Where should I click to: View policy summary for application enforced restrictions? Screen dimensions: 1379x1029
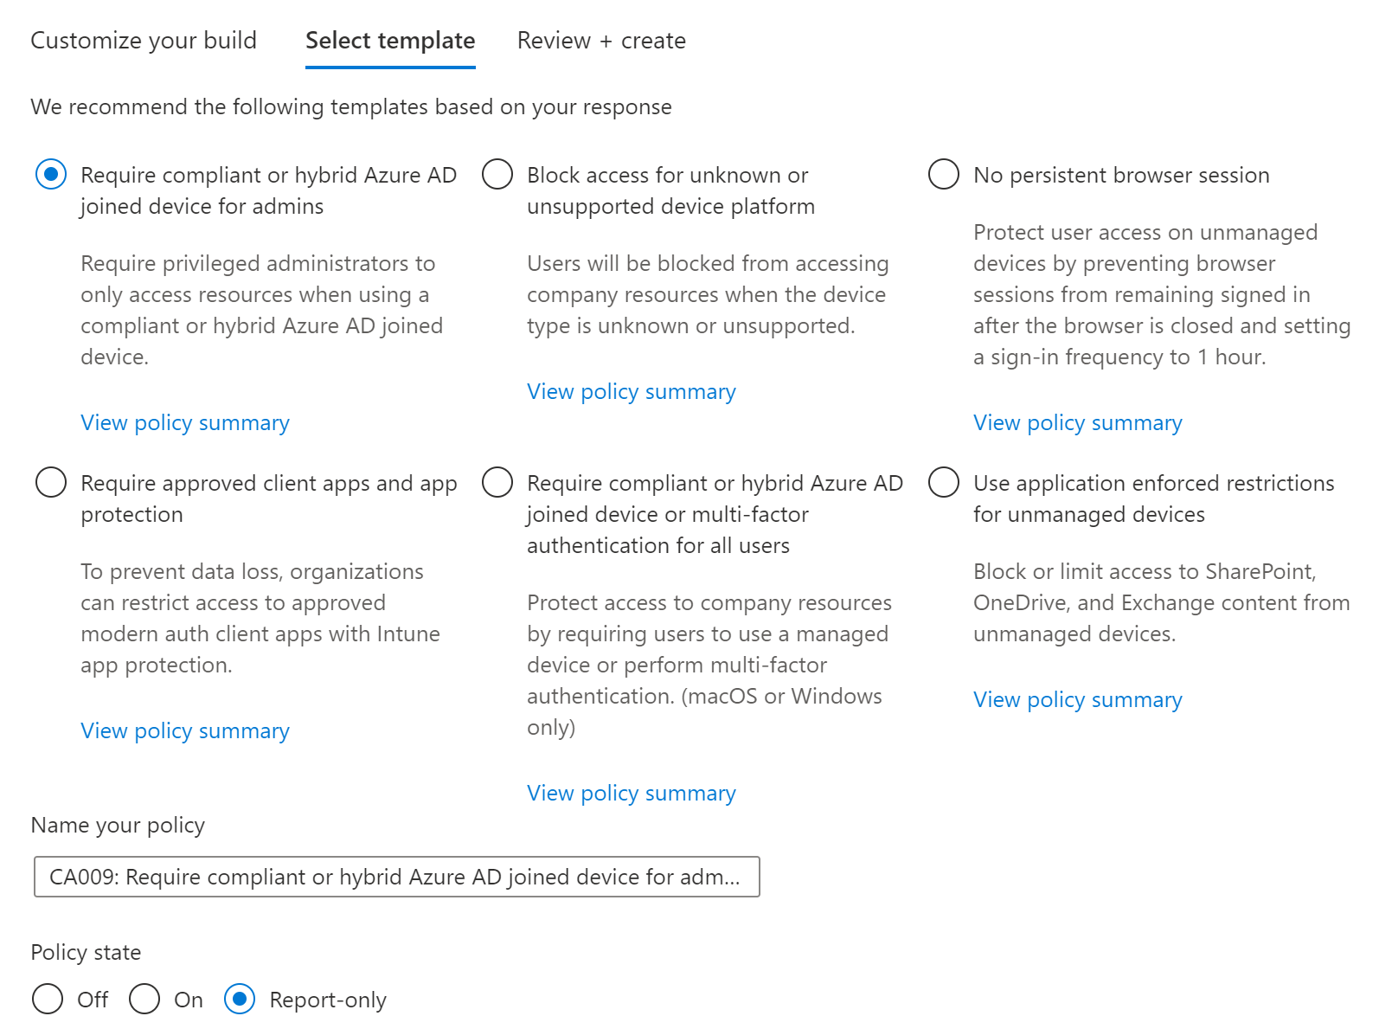1078,699
